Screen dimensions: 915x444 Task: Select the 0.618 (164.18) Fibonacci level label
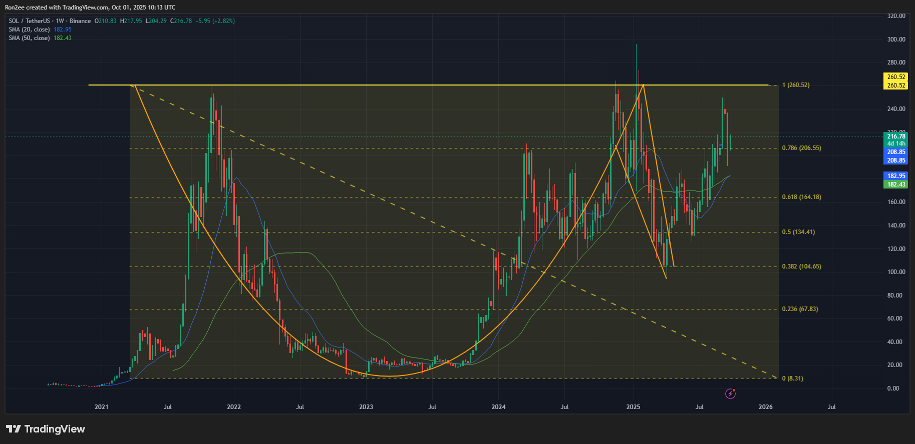pos(801,197)
